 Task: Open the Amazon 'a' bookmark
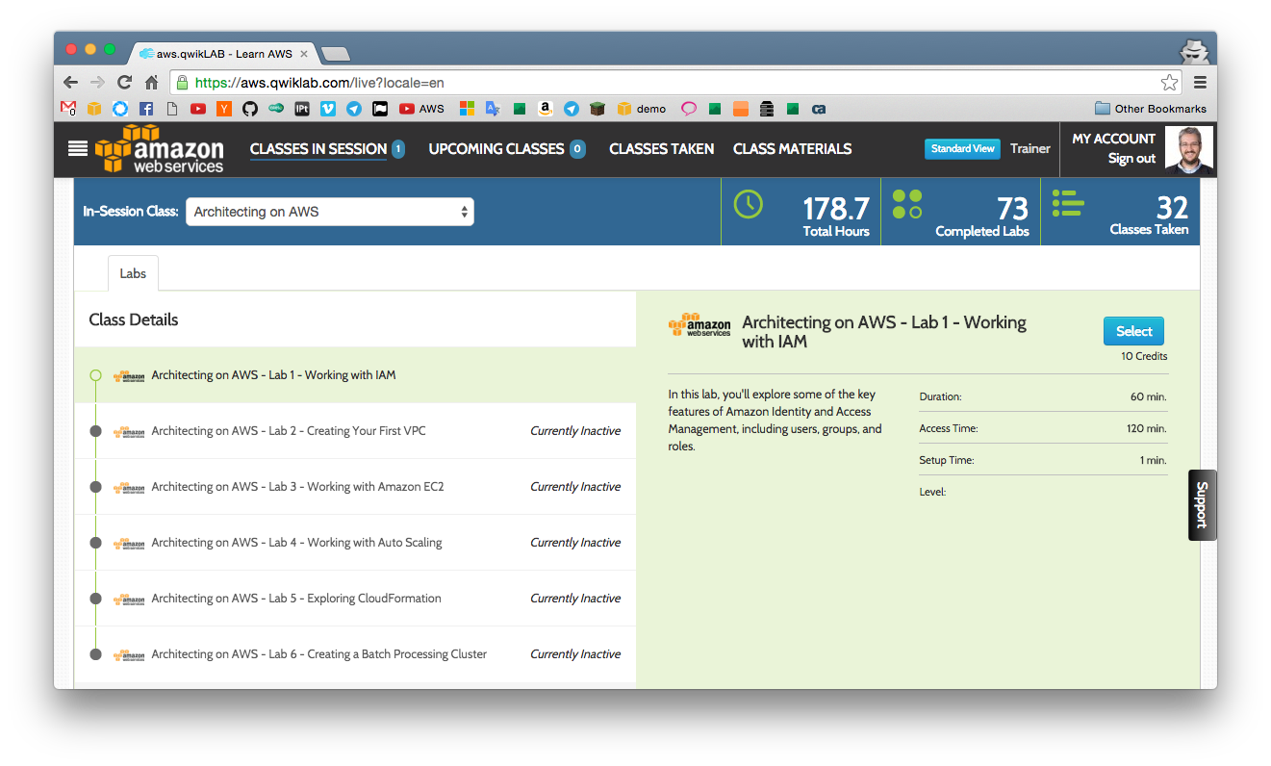pos(545,109)
